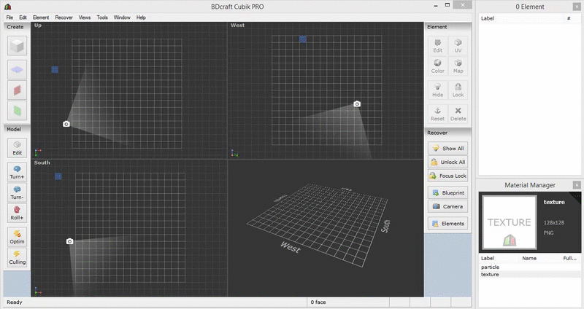The height and width of the screenshot is (309, 584).
Task: Roll the model with Roll+
Action: [x=17, y=213]
